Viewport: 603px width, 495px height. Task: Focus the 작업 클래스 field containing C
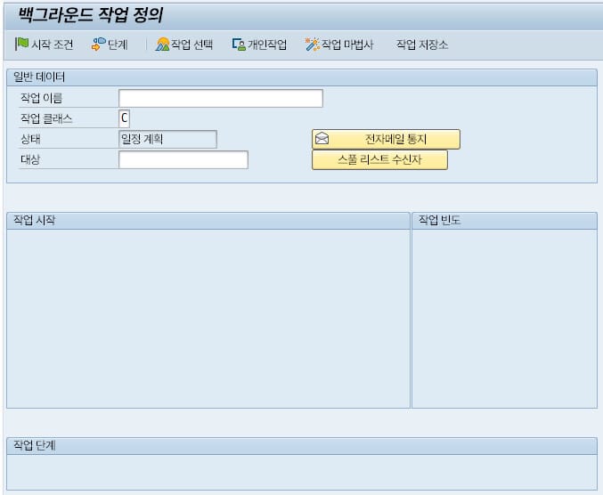[124, 118]
